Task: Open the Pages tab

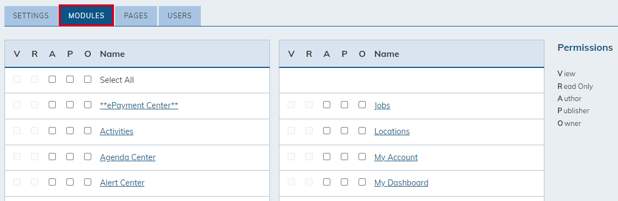Action: click(136, 15)
